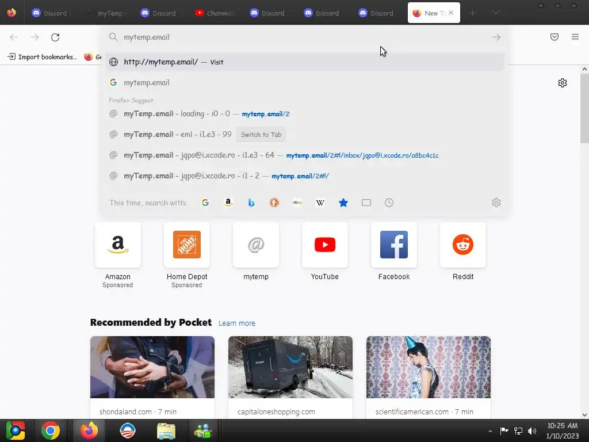The width and height of the screenshot is (589, 442).
Task: Click the Learn more Pocket link
Action: coord(236,323)
